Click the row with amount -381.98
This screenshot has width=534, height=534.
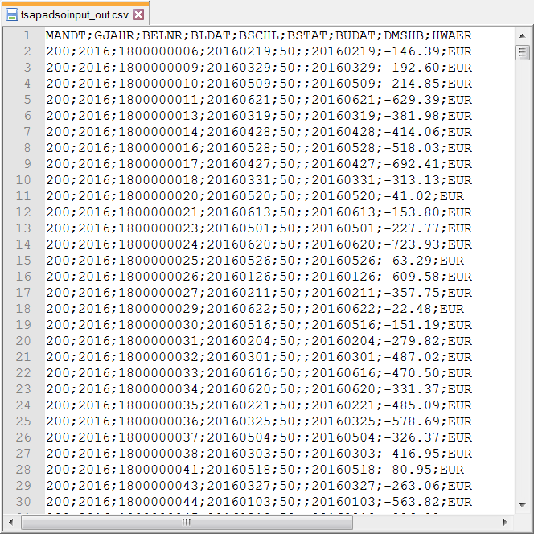click(259, 116)
